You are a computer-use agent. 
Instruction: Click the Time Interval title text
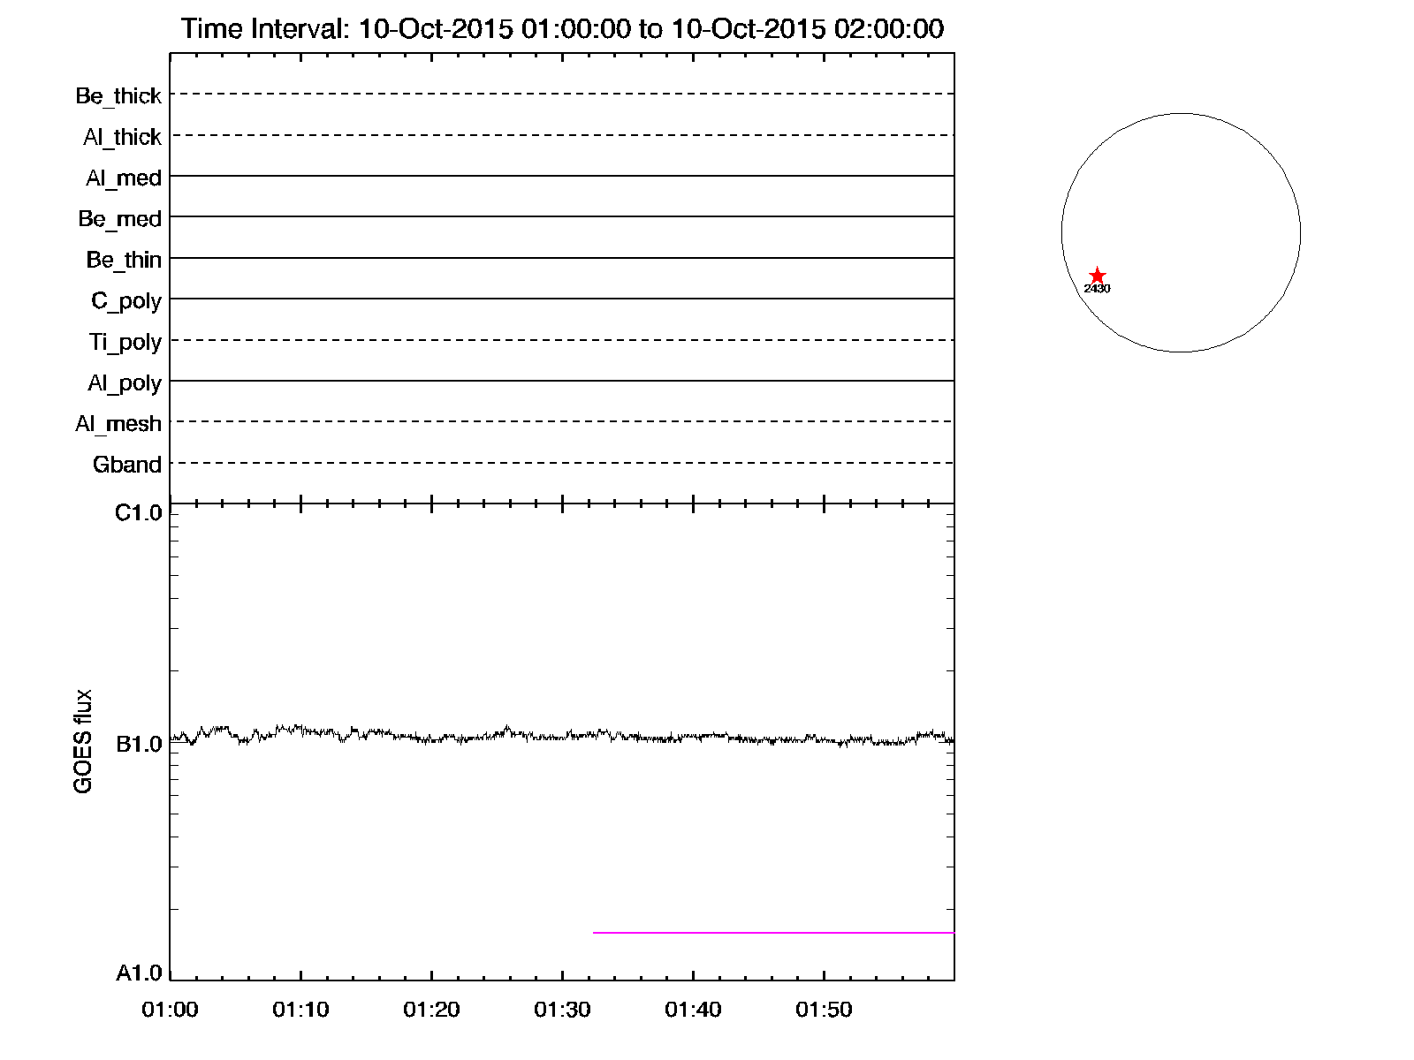tap(562, 29)
